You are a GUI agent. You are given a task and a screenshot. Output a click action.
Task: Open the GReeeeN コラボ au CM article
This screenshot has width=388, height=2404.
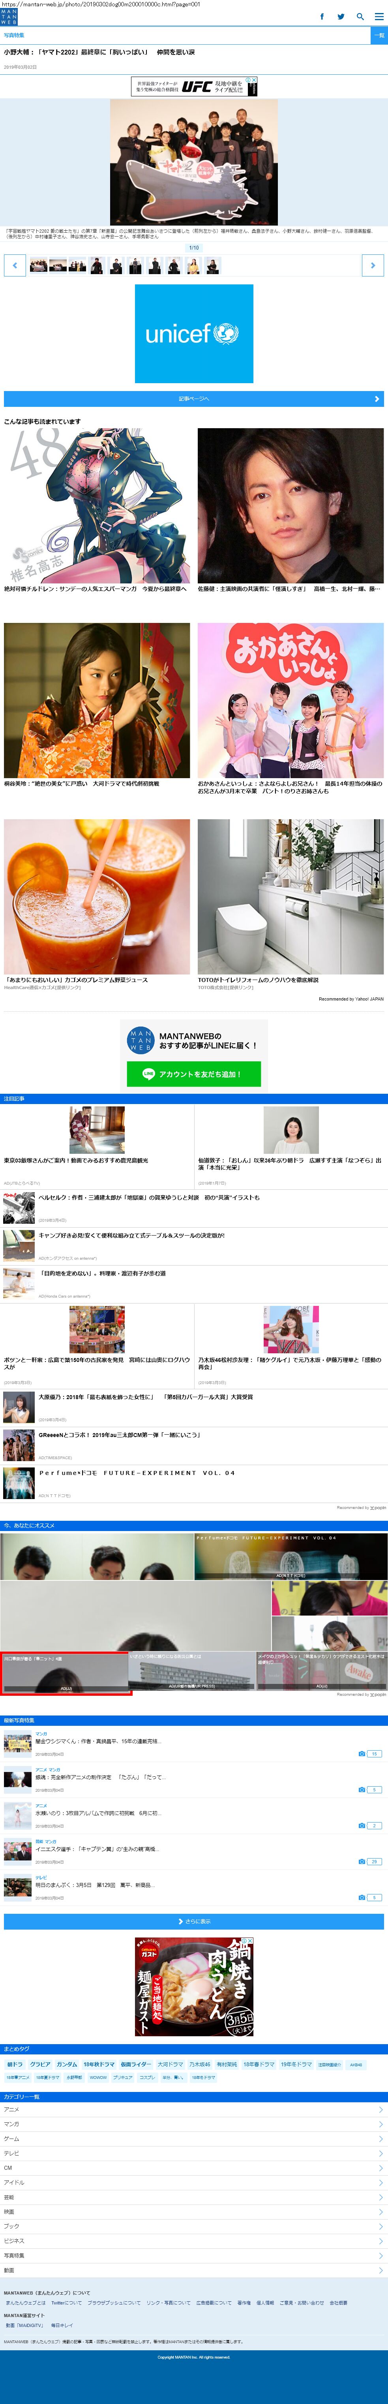coord(194,1446)
